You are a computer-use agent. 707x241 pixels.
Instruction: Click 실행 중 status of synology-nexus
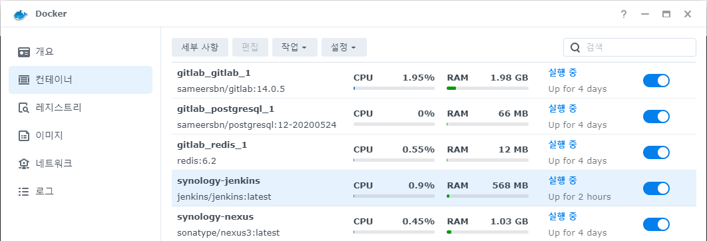click(563, 216)
